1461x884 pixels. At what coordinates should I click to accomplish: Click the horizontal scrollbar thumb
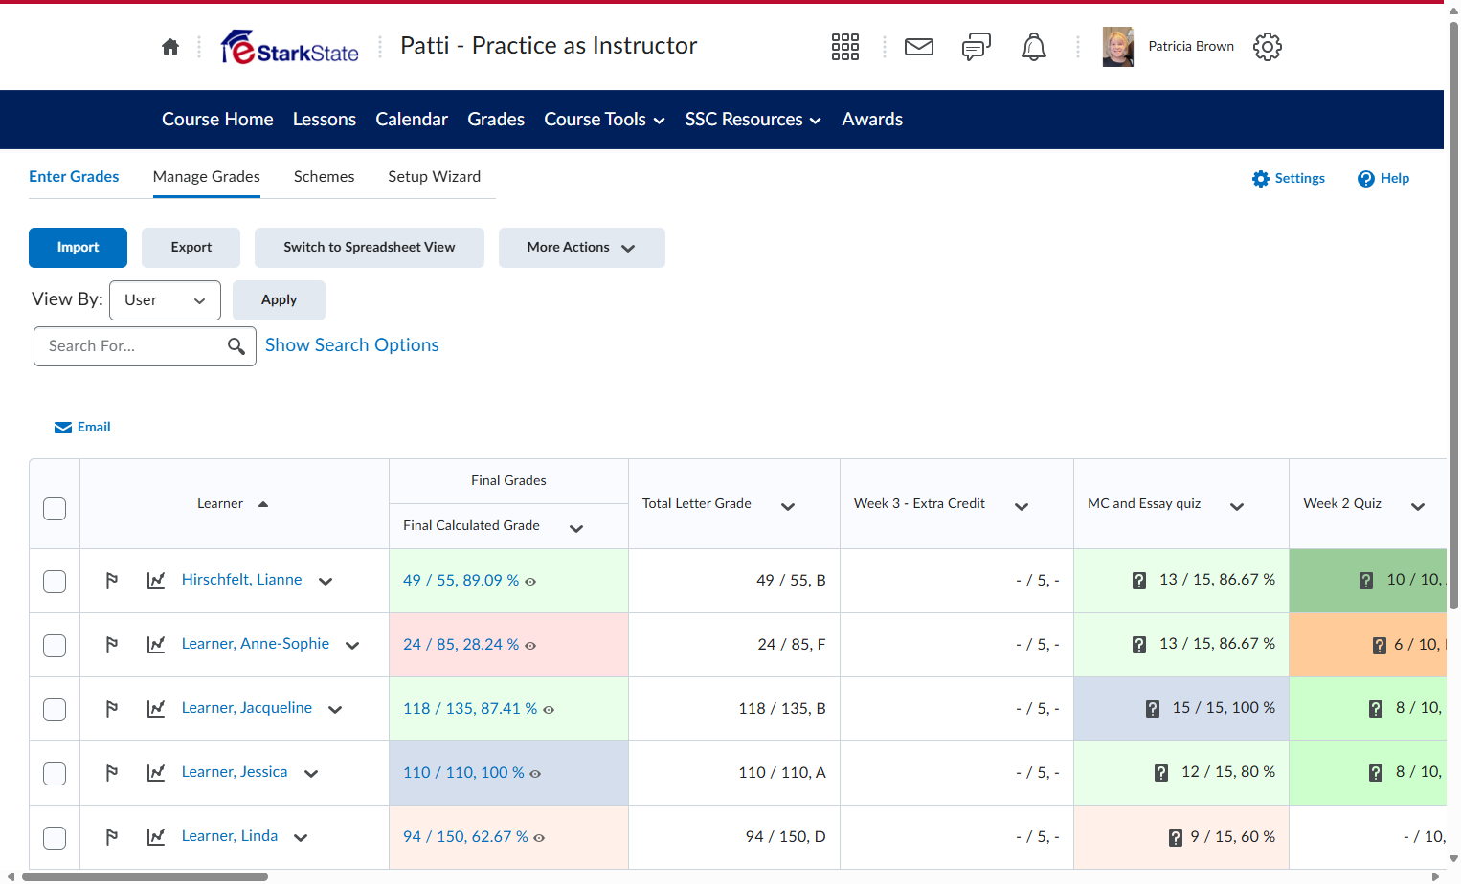tap(146, 876)
